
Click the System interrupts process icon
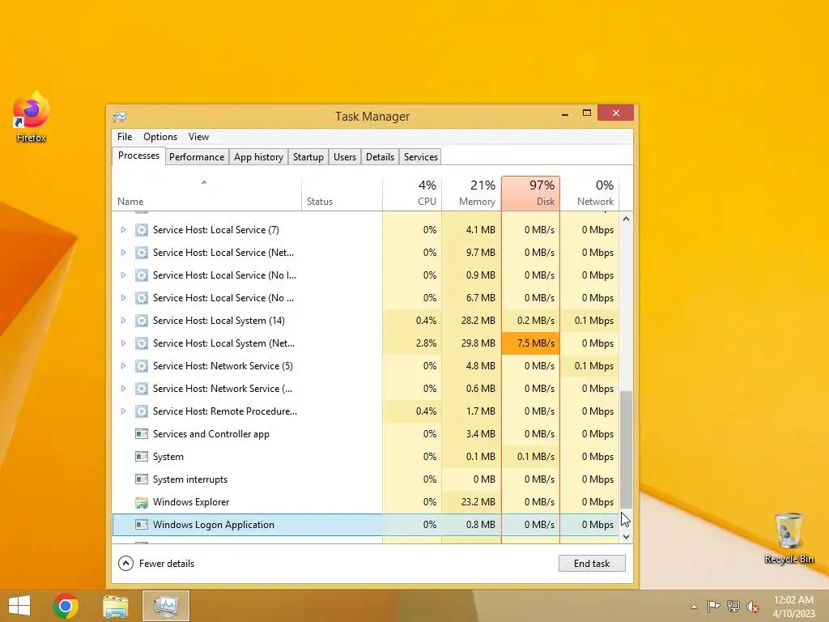141,479
